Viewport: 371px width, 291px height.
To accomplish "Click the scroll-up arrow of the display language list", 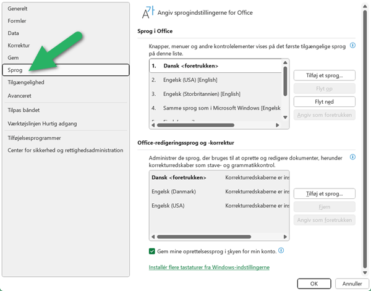I will point(285,62).
